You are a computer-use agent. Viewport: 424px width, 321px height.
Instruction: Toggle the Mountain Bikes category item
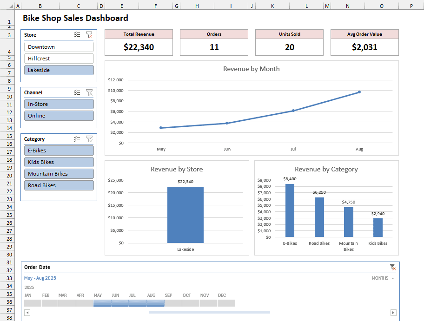coord(59,174)
